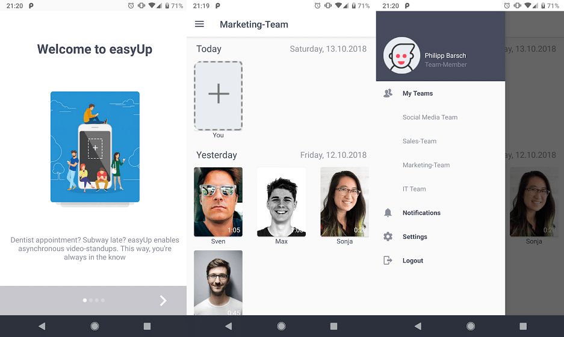Open the hamburger menu beside Marketing-Team

(199, 24)
